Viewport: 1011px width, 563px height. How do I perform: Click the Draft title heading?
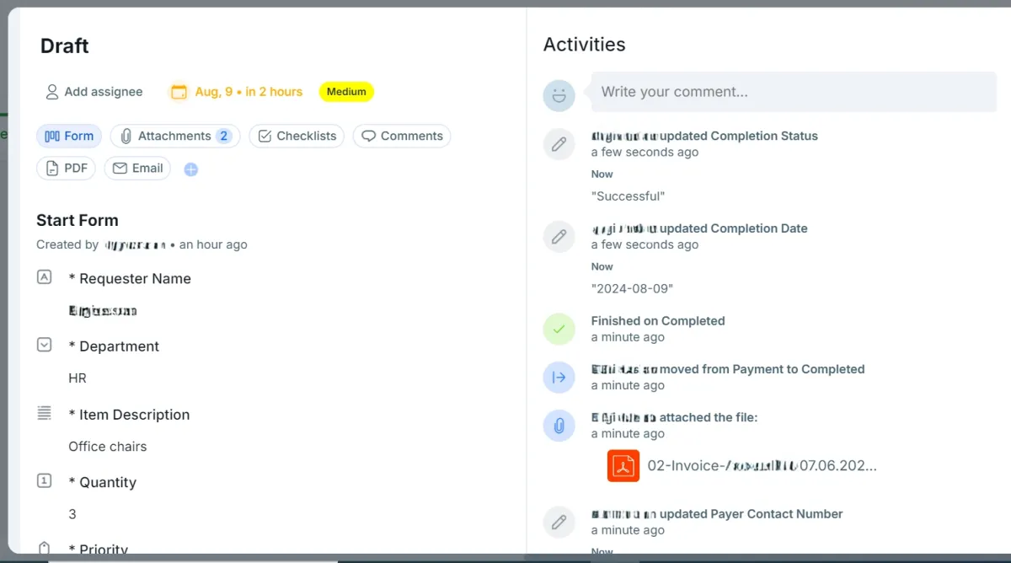coord(65,46)
